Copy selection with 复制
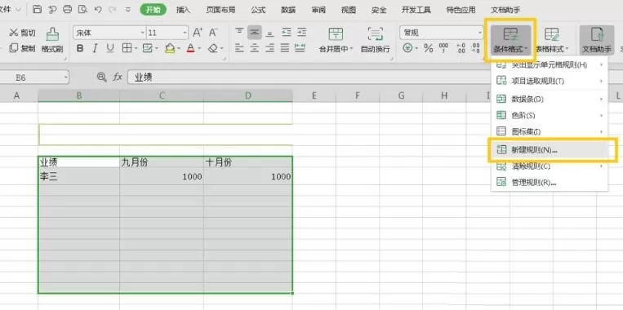The height and width of the screenshot is (310, 623). 22,48
